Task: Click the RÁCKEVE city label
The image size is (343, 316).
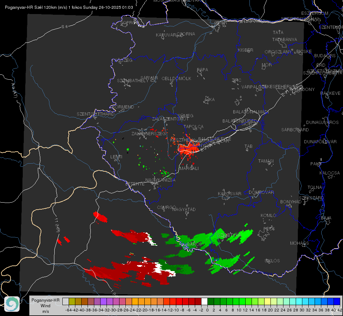Action: click(330, 93)
